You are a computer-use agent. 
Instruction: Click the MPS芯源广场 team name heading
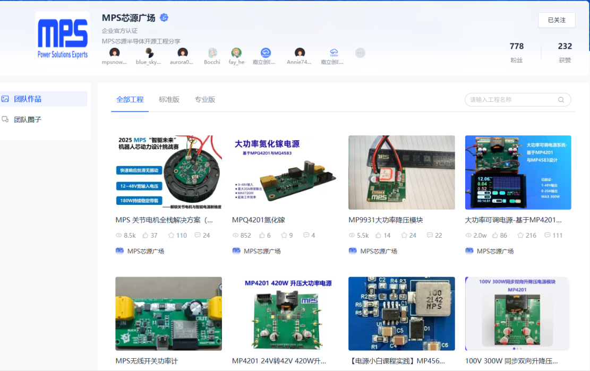[x=129, y=18]
